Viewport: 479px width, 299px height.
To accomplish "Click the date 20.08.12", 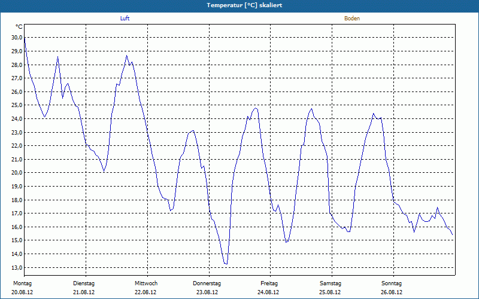I will click(x=22, y=292).
